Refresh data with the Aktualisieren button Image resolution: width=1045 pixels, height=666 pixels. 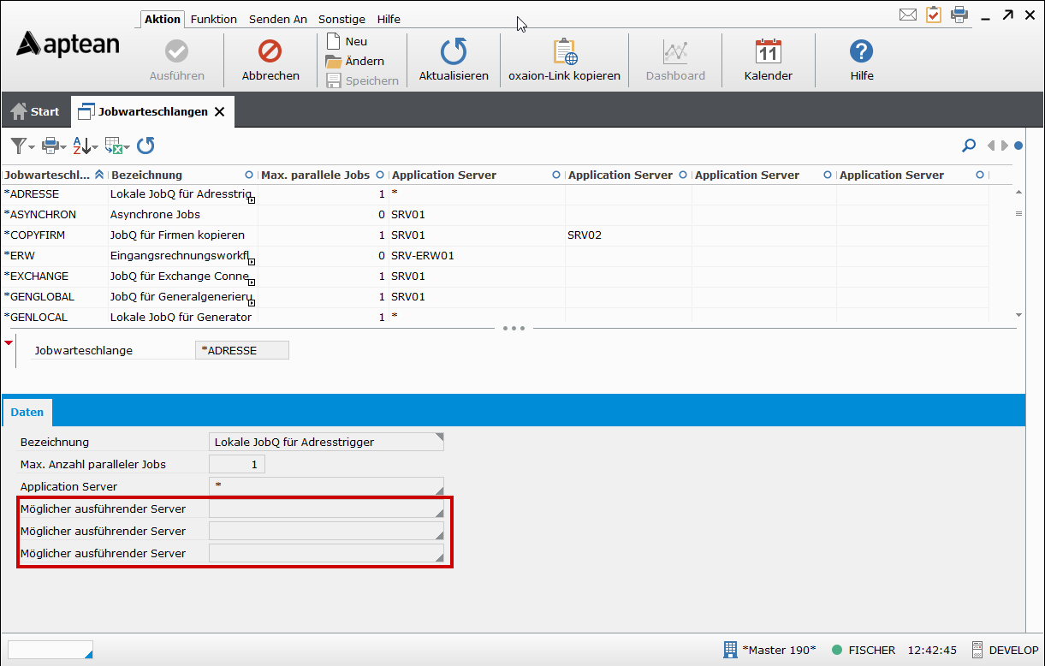(x=454, y=53)
